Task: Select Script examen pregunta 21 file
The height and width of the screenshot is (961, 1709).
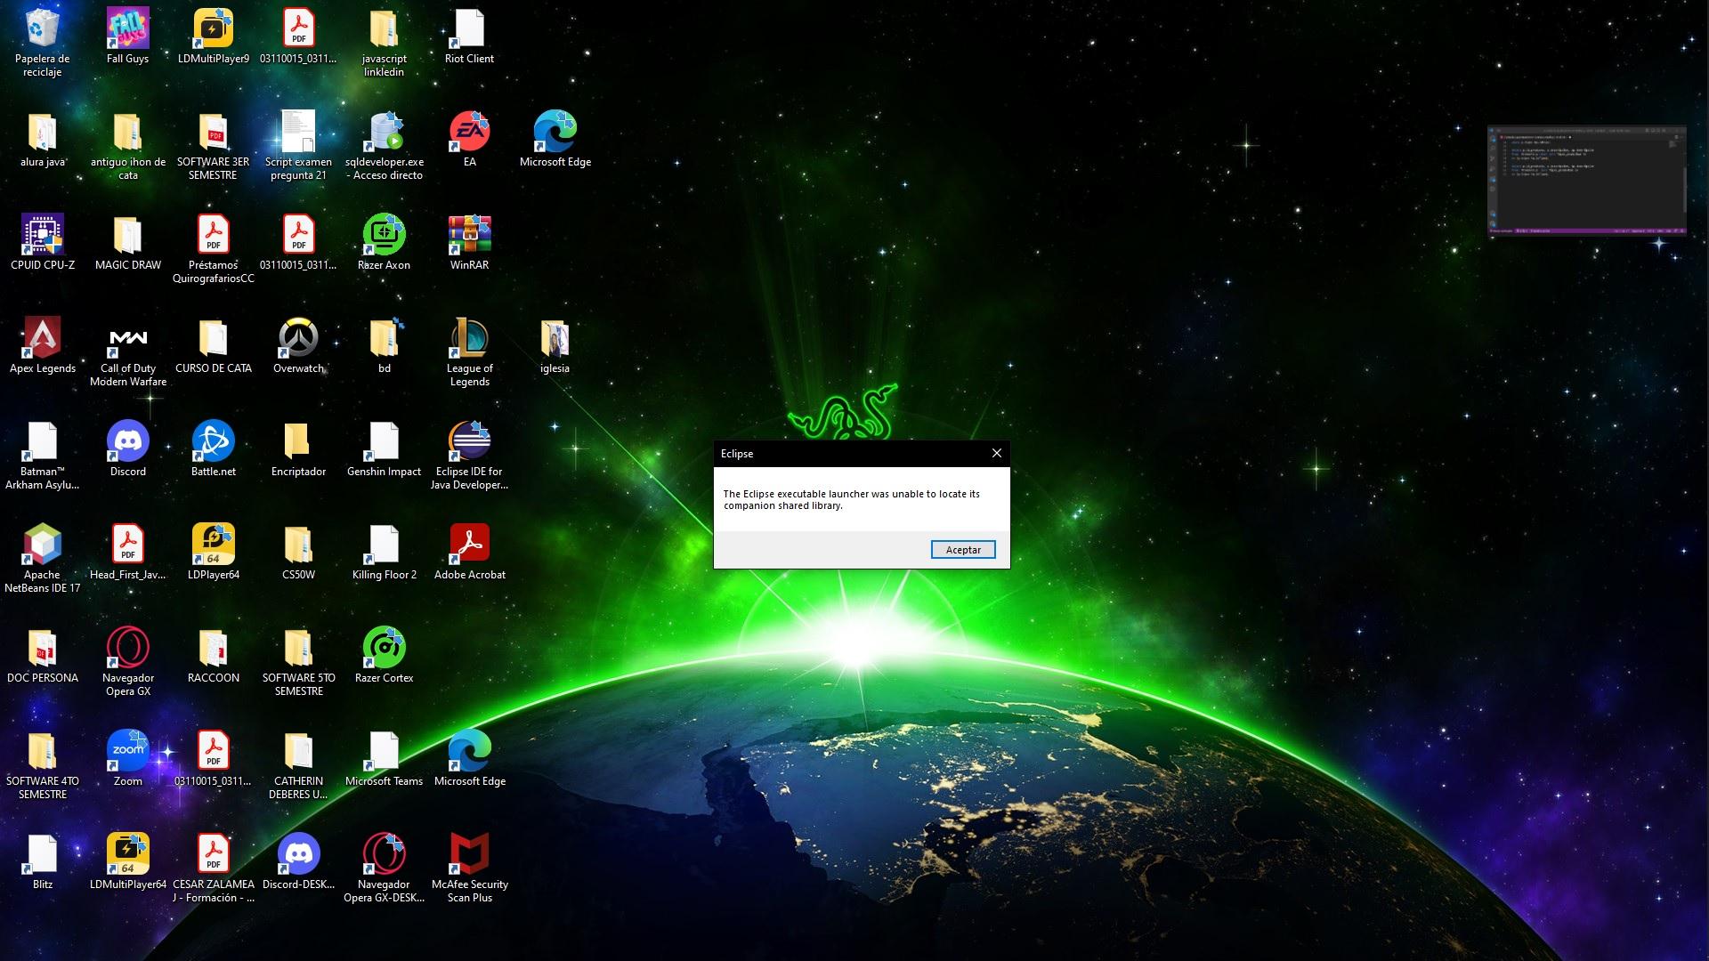Action: click(298, 144)
